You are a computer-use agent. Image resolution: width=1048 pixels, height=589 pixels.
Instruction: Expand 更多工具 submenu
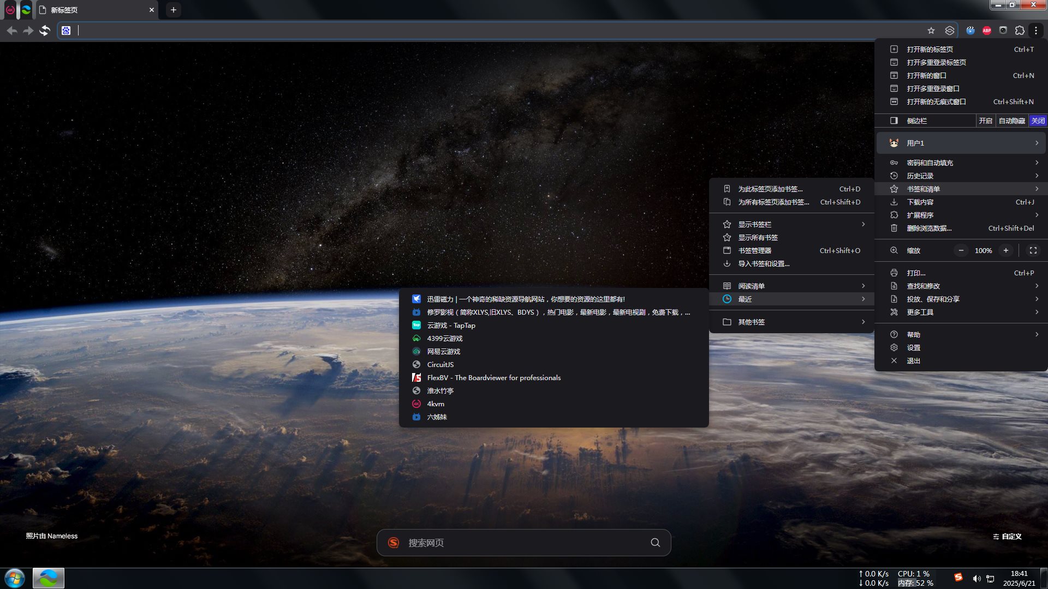[x=961, y=312]
